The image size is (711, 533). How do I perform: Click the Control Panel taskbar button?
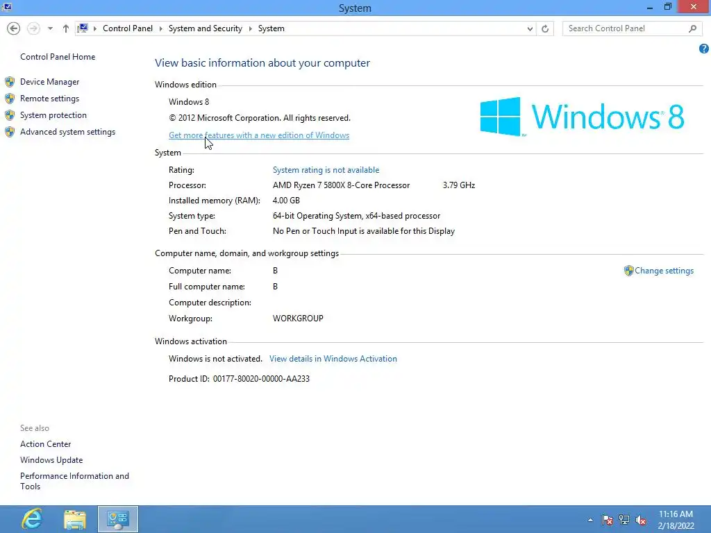pyautogui.click(x=118, y=519)
